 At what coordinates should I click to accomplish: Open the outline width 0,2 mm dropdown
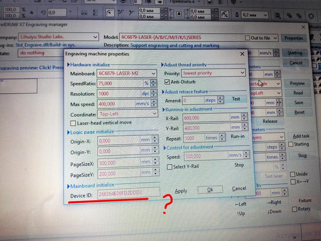265,15
